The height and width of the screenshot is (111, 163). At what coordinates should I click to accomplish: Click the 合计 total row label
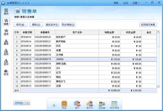coord(17,90)
